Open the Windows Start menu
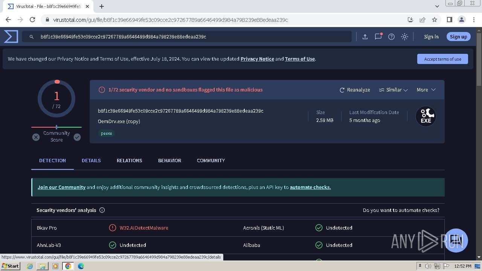This screenshot has height=271, width=482. 10,266
